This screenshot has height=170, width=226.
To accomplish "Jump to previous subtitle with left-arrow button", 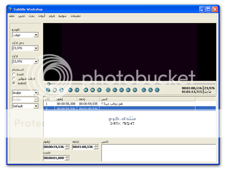I will (70, 90).
